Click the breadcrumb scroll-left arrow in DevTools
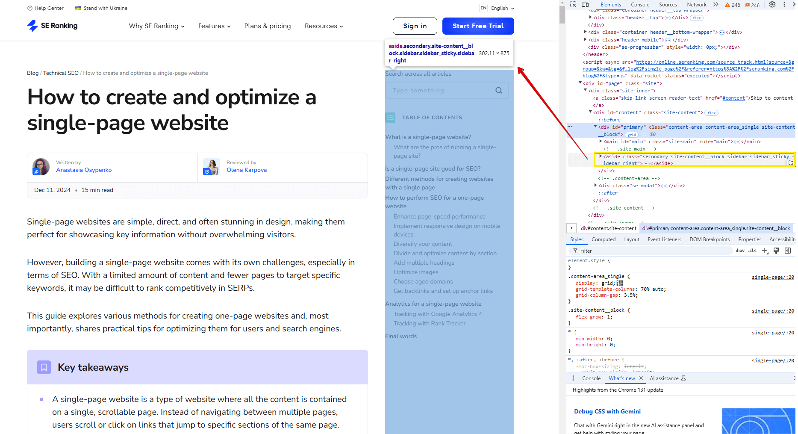 tap(571, 228)
